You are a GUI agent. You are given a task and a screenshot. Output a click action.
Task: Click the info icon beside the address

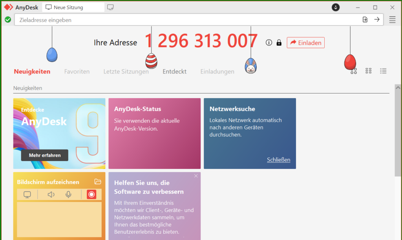(269, 42)
